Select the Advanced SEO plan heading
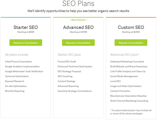 point(78,27)
